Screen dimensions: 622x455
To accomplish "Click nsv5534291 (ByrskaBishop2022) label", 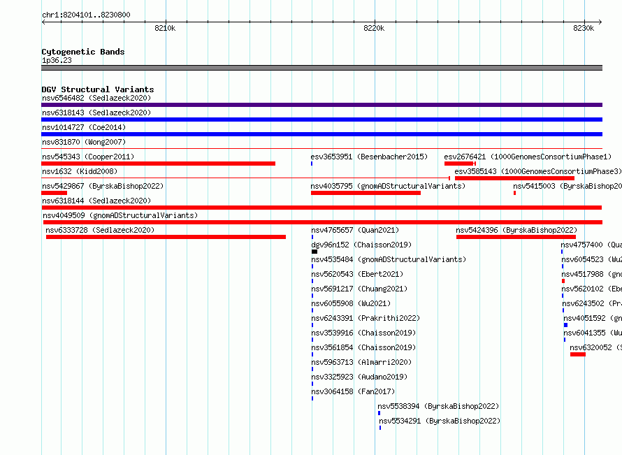I will [440, 421].
